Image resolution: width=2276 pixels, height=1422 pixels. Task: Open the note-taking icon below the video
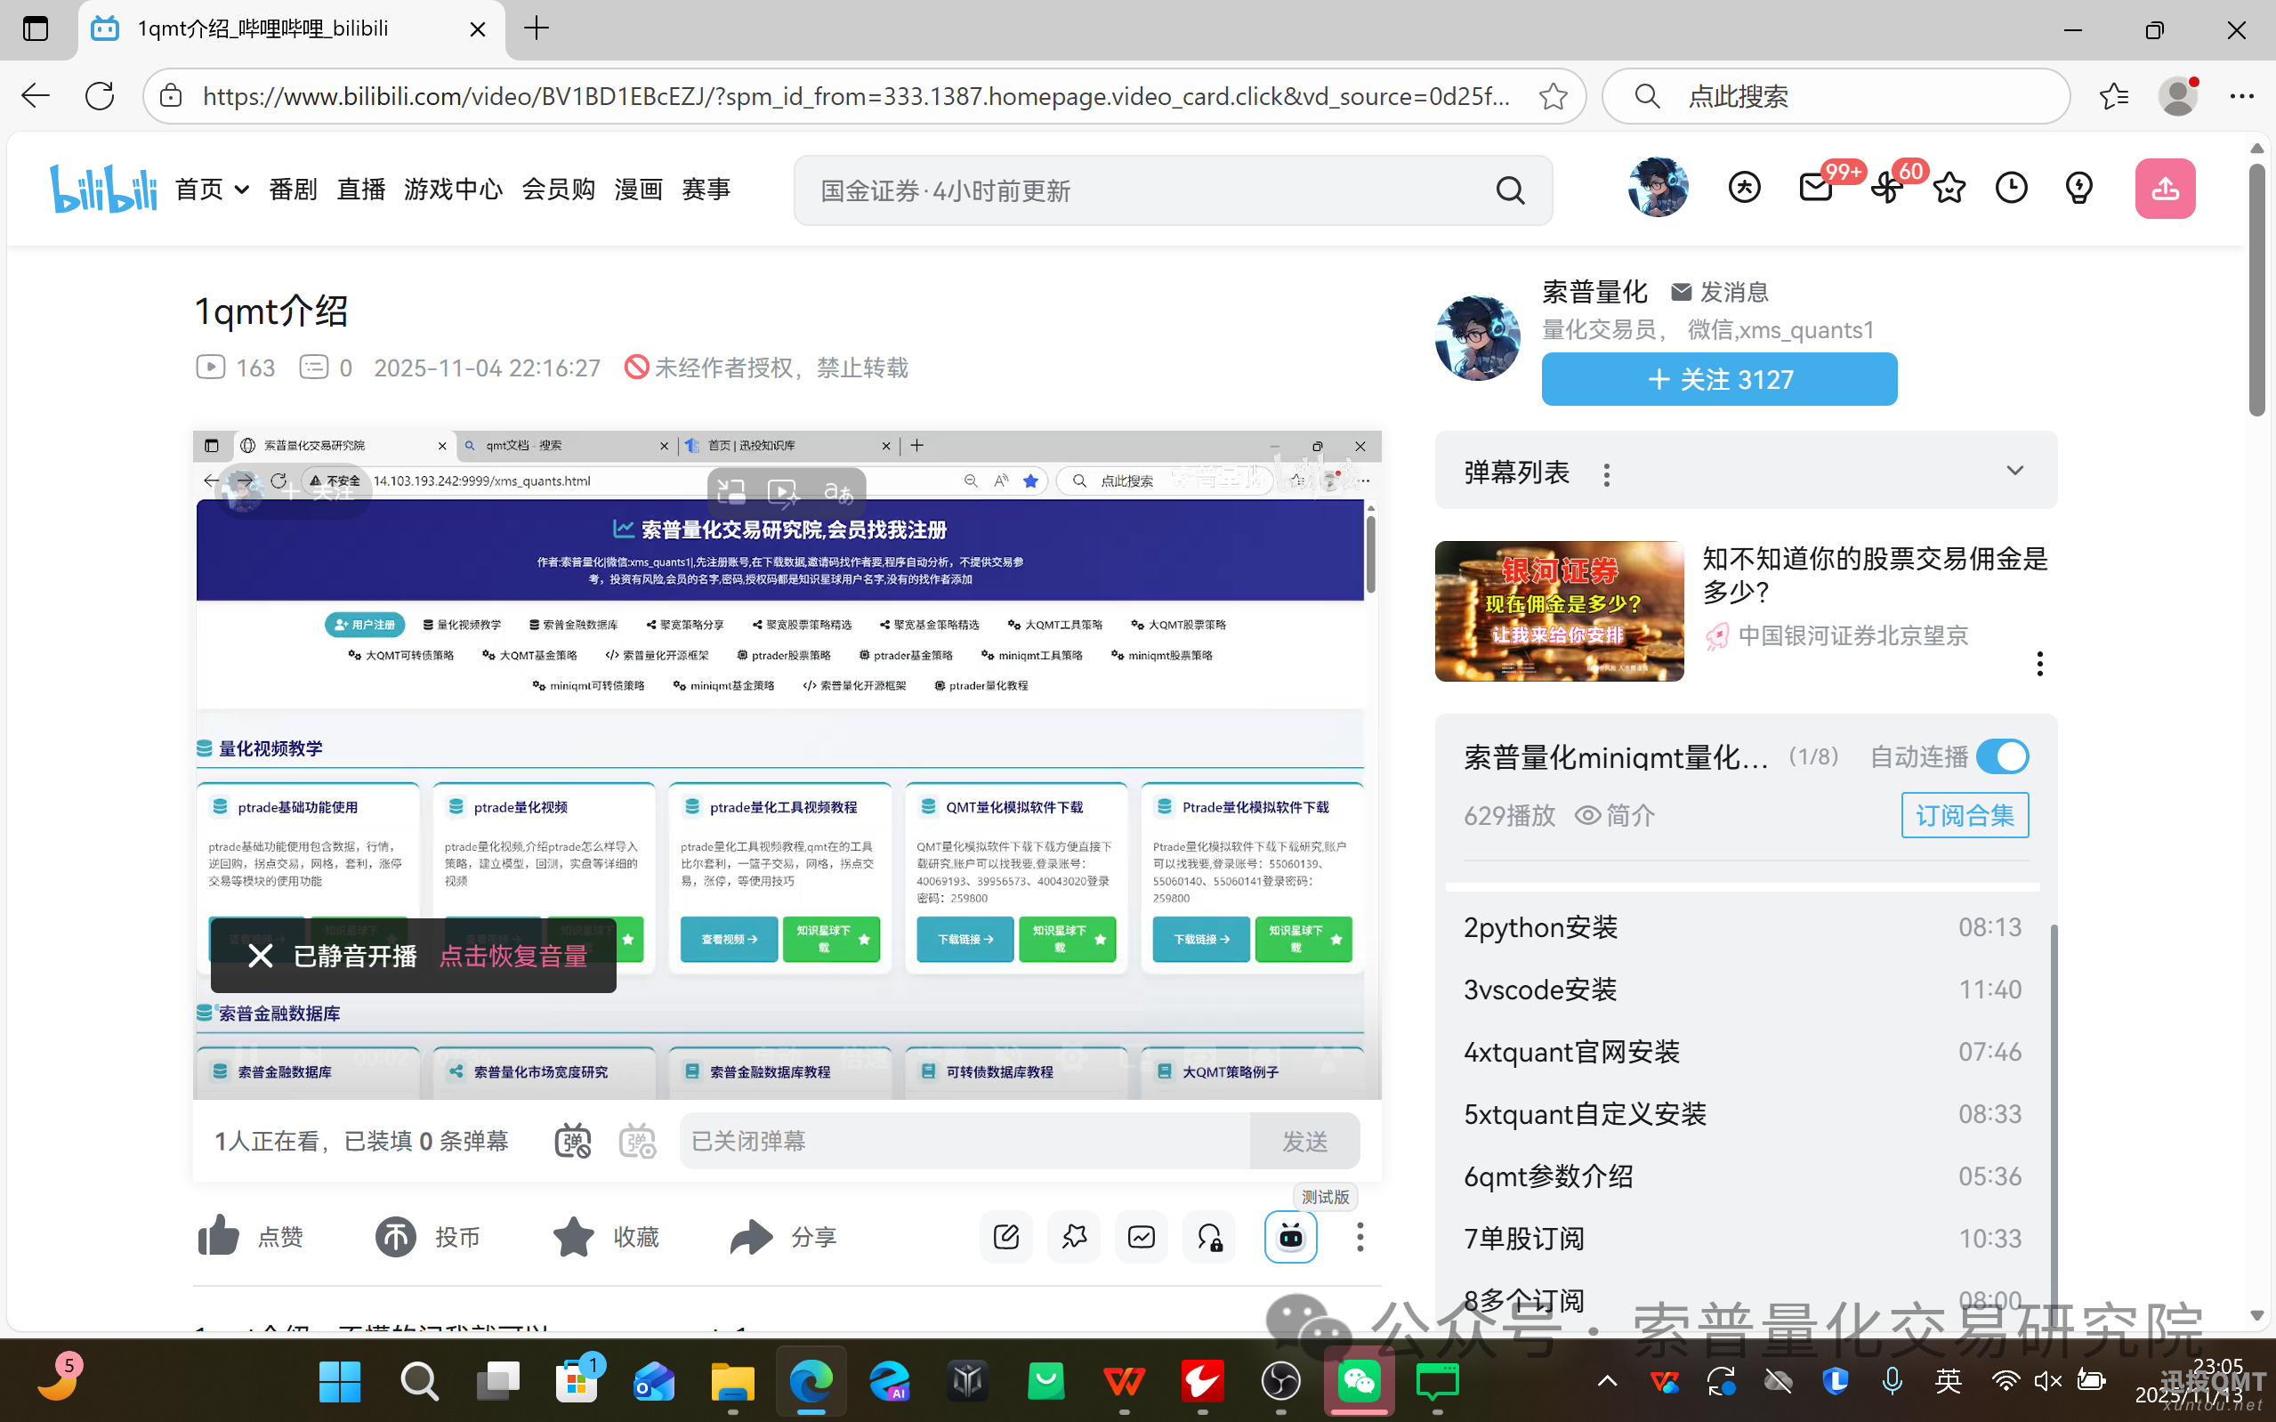point(1005,1237)
